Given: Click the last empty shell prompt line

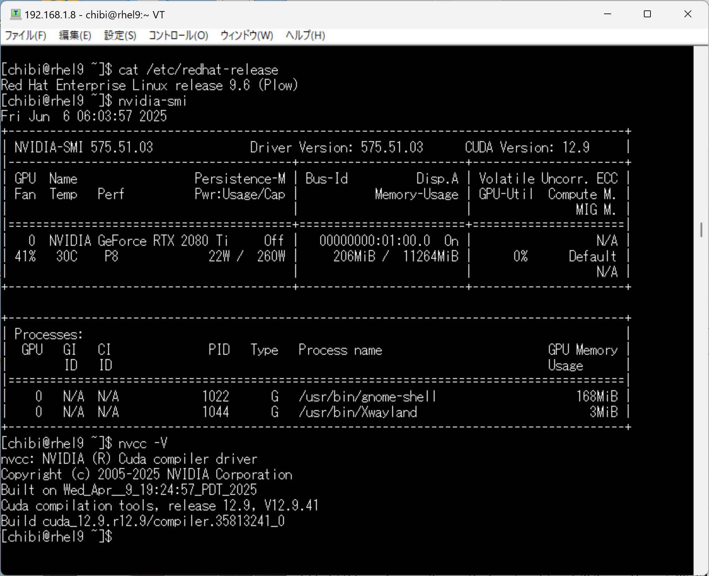Looking at the screenshot, I should (x=57, y=537).
